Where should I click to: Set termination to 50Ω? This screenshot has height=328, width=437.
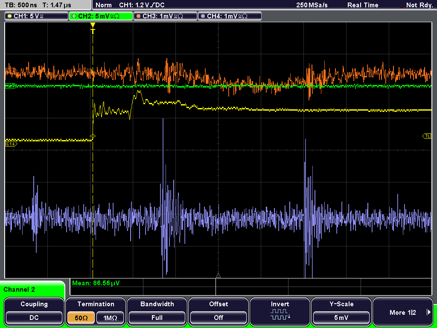[x=81, y=318]
